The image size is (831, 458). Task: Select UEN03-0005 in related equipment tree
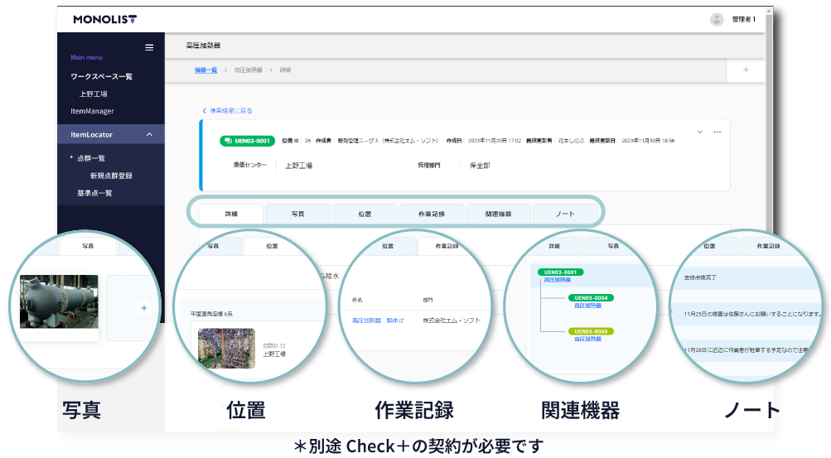(591, 331)
